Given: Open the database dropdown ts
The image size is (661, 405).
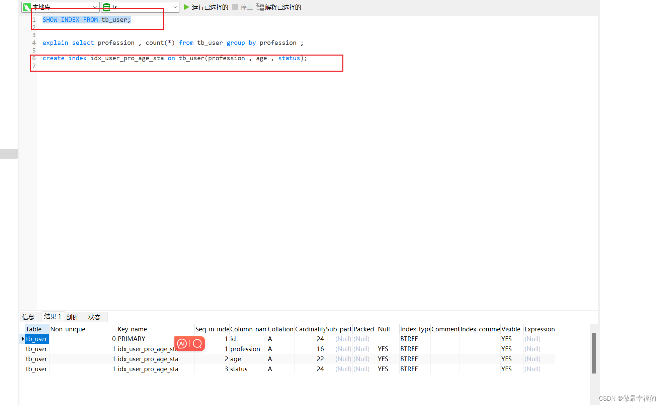Looking at the screenshot, I should 140,7.
